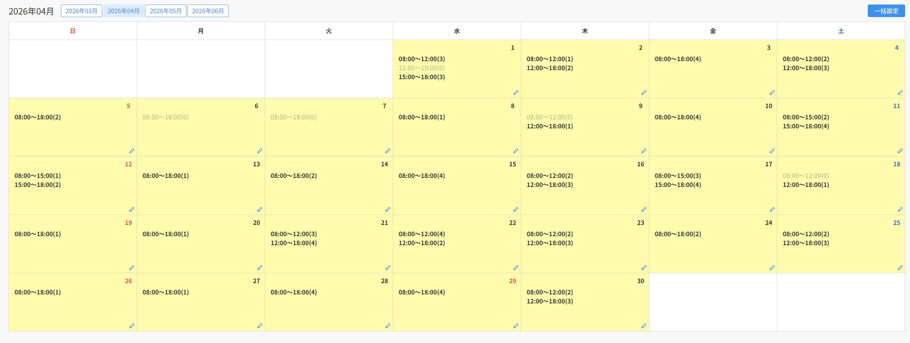Open the edit pencil for April 29
This screenshot has width=910, height=343.
pyautogui.click(x=515, y=326)
